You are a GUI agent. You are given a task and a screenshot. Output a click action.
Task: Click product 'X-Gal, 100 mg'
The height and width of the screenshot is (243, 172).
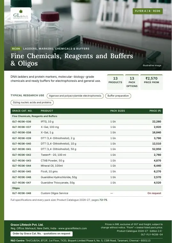point(50,127)
